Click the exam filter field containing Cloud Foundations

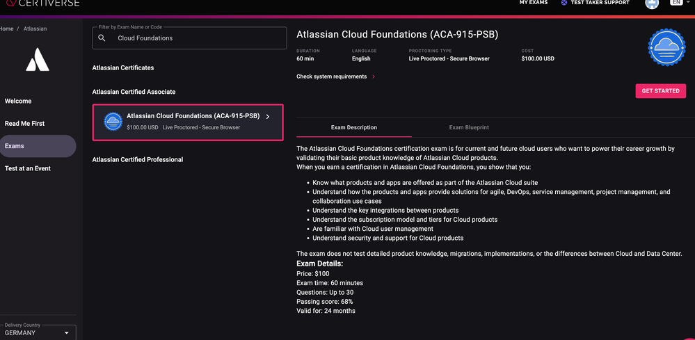189,38
